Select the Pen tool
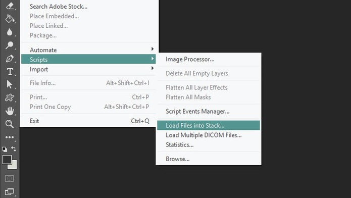This screenshot has height=198, width=351. [10, 59]
